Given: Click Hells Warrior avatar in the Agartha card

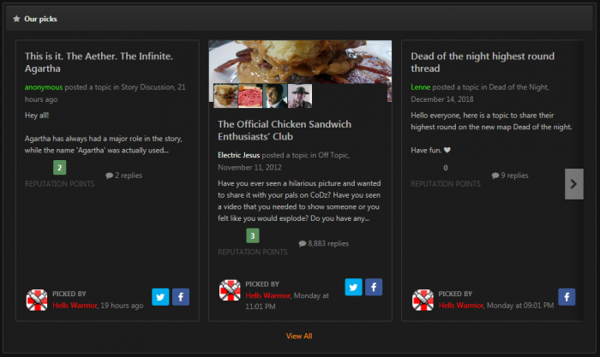Looking at the screenshot, I should click(37, 300).
